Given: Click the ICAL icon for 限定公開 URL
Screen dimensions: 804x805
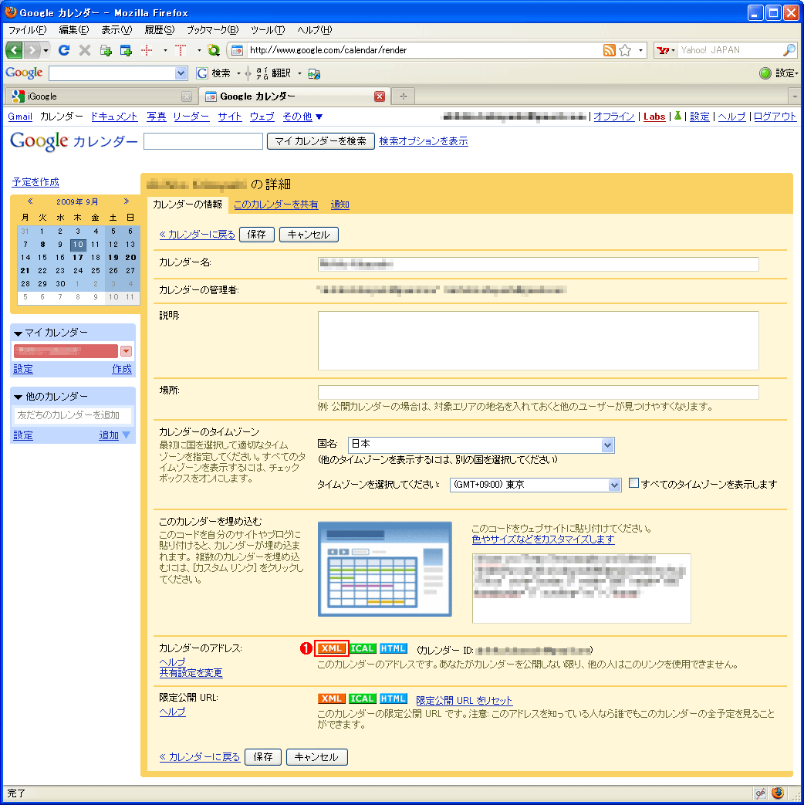Looking at the screenshot, I should pyautogui.click(x=363, y=698).
